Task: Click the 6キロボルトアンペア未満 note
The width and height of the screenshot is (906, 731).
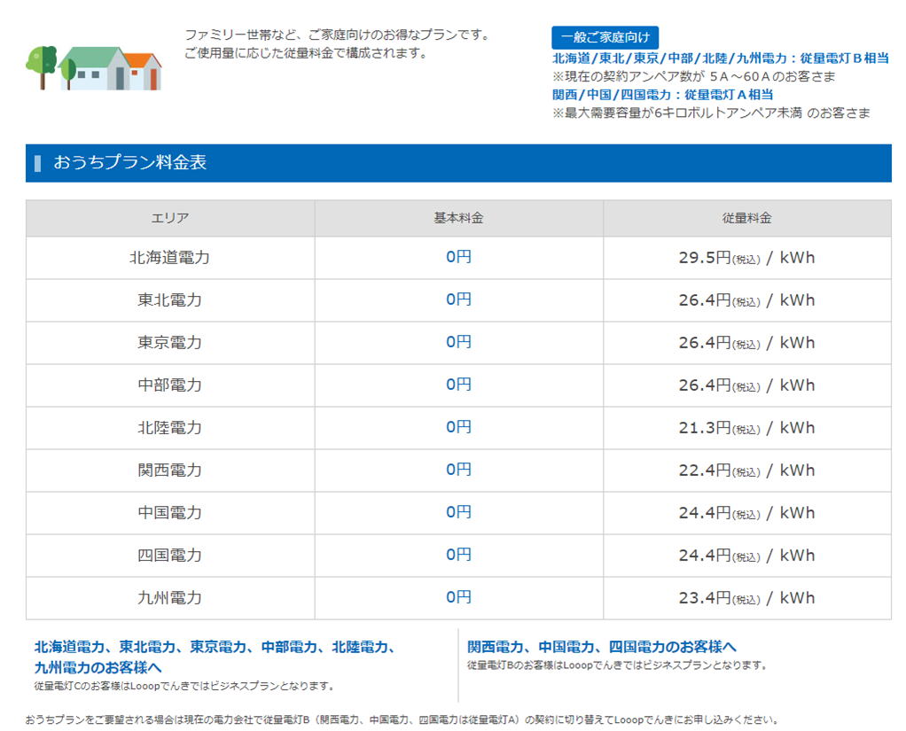Action: (x=711, y=113)
